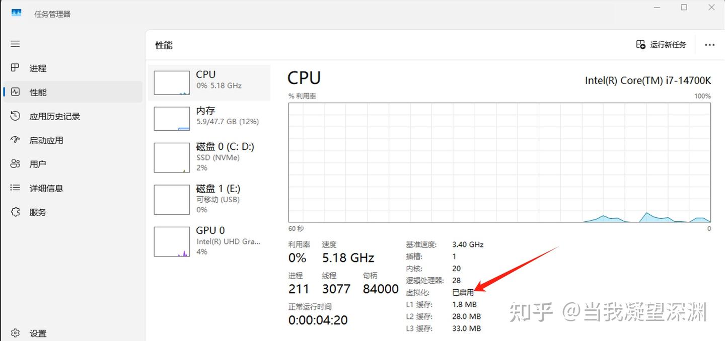Open 启动应用 (Startup apps) page
Viewport: 725px width, 341px height.
click(x=15, y=140)
